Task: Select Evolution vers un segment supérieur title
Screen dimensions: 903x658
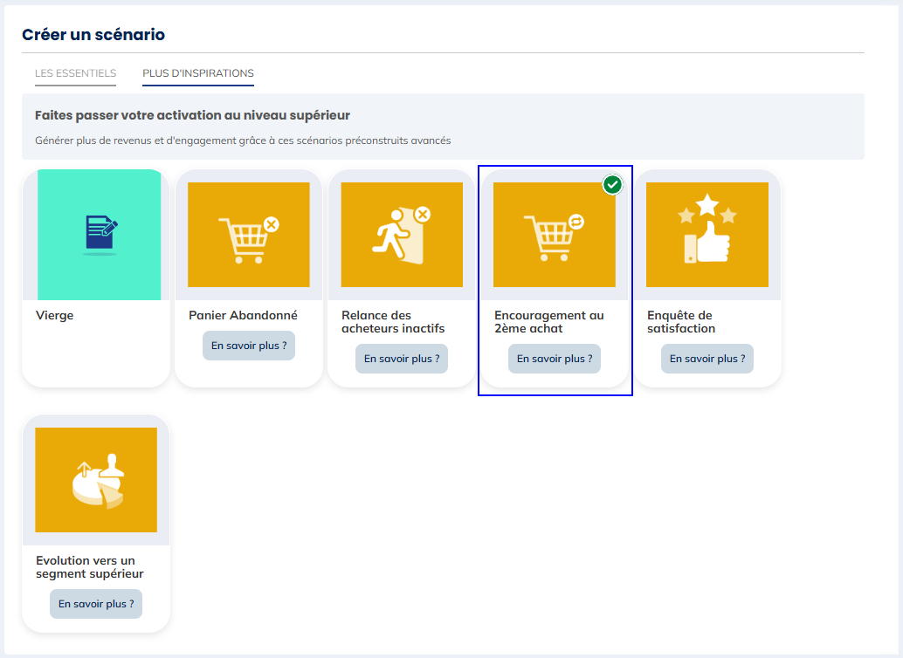Action: coord(89,567)
